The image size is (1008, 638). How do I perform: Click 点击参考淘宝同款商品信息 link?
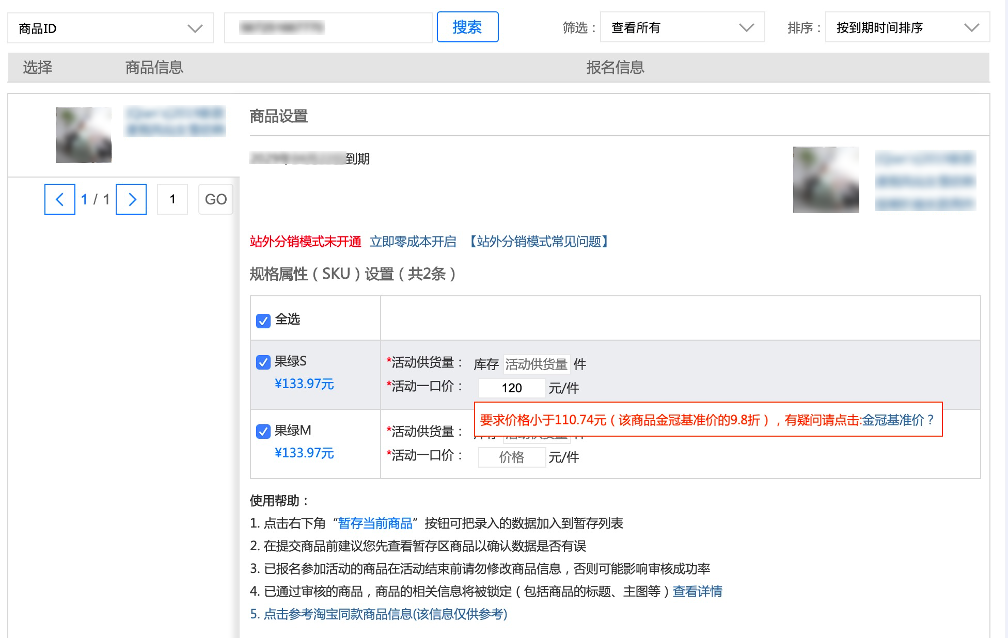(x=379, y=614)
